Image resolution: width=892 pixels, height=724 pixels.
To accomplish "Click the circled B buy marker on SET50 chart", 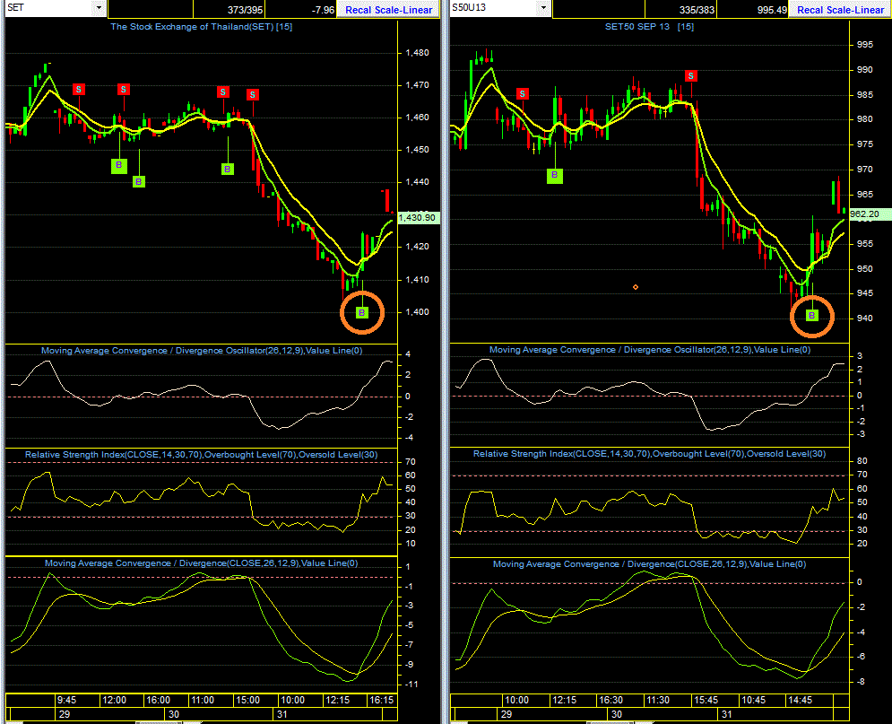I will pyautogui.click(x=812, y=315).
